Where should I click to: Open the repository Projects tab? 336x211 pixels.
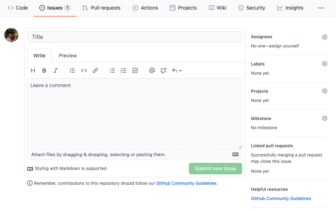[183, 8]
